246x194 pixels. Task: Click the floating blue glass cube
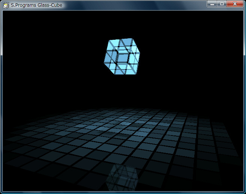pos(122,57)
